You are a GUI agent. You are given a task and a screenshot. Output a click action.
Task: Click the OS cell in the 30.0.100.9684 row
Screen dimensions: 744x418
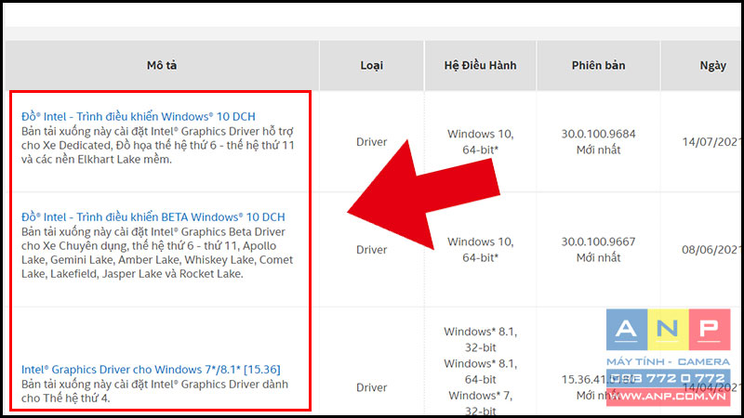pos(480,142)
